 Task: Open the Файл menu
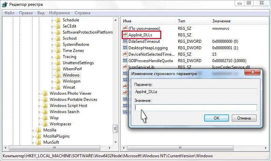(x=9, y=13)
